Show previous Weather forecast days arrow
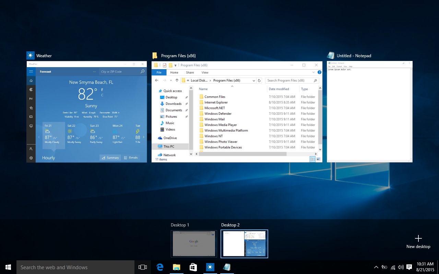 [39, 137]
